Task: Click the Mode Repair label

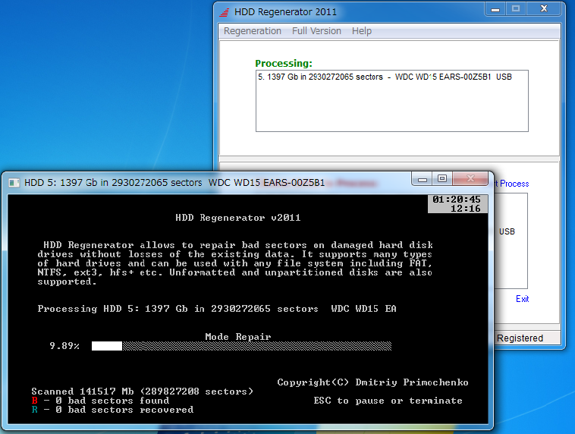Action: (238, 337)
